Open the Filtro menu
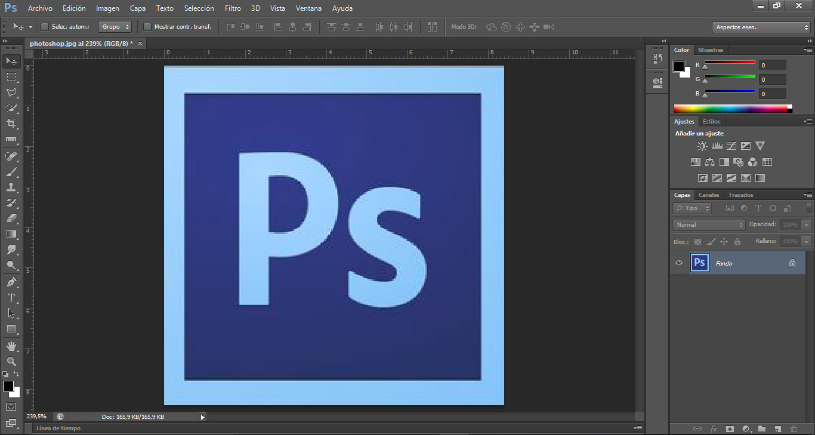815x435 pixels. click(x=233, y=8)
